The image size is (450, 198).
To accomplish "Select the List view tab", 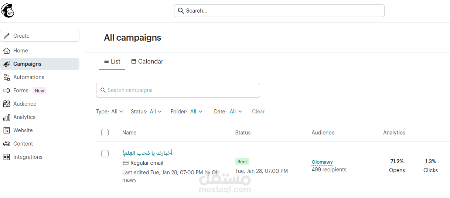I will [112, 61].
